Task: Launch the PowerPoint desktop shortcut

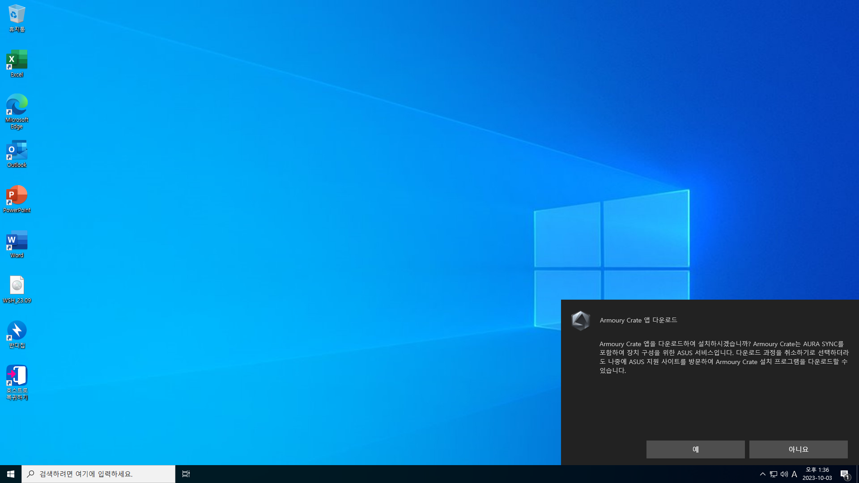Action: (x=17, y=199)
